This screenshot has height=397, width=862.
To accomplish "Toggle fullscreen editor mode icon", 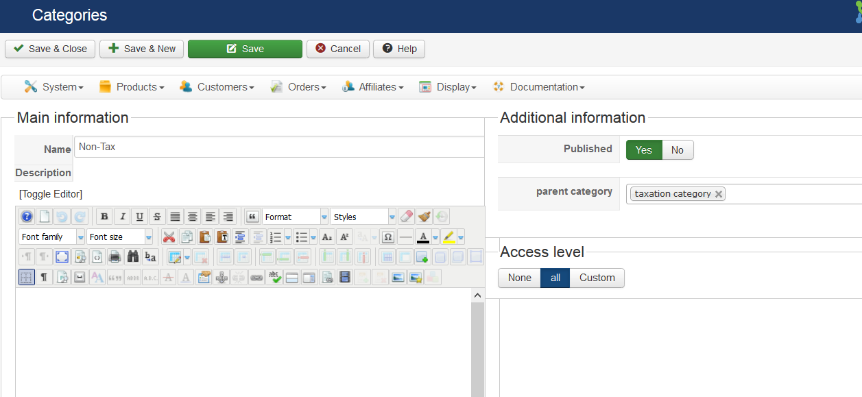I will click(62, 257).
